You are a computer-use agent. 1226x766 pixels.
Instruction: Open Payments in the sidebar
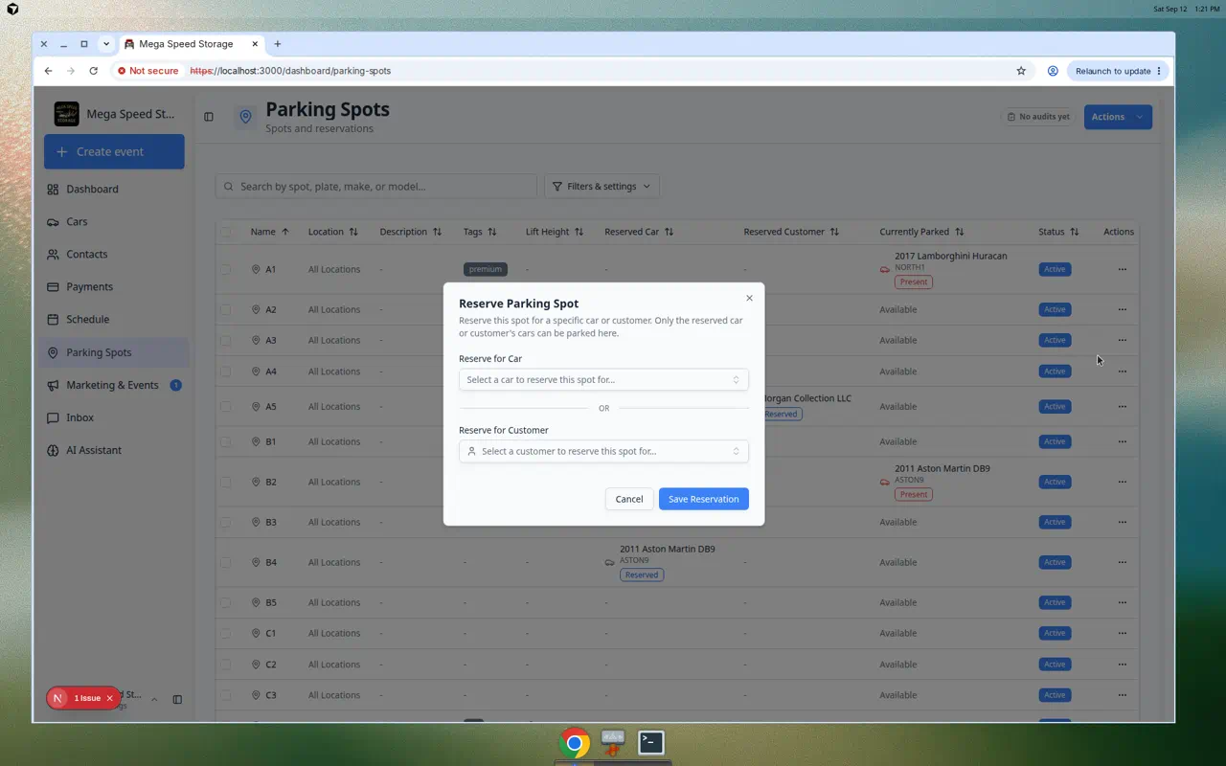114,287
